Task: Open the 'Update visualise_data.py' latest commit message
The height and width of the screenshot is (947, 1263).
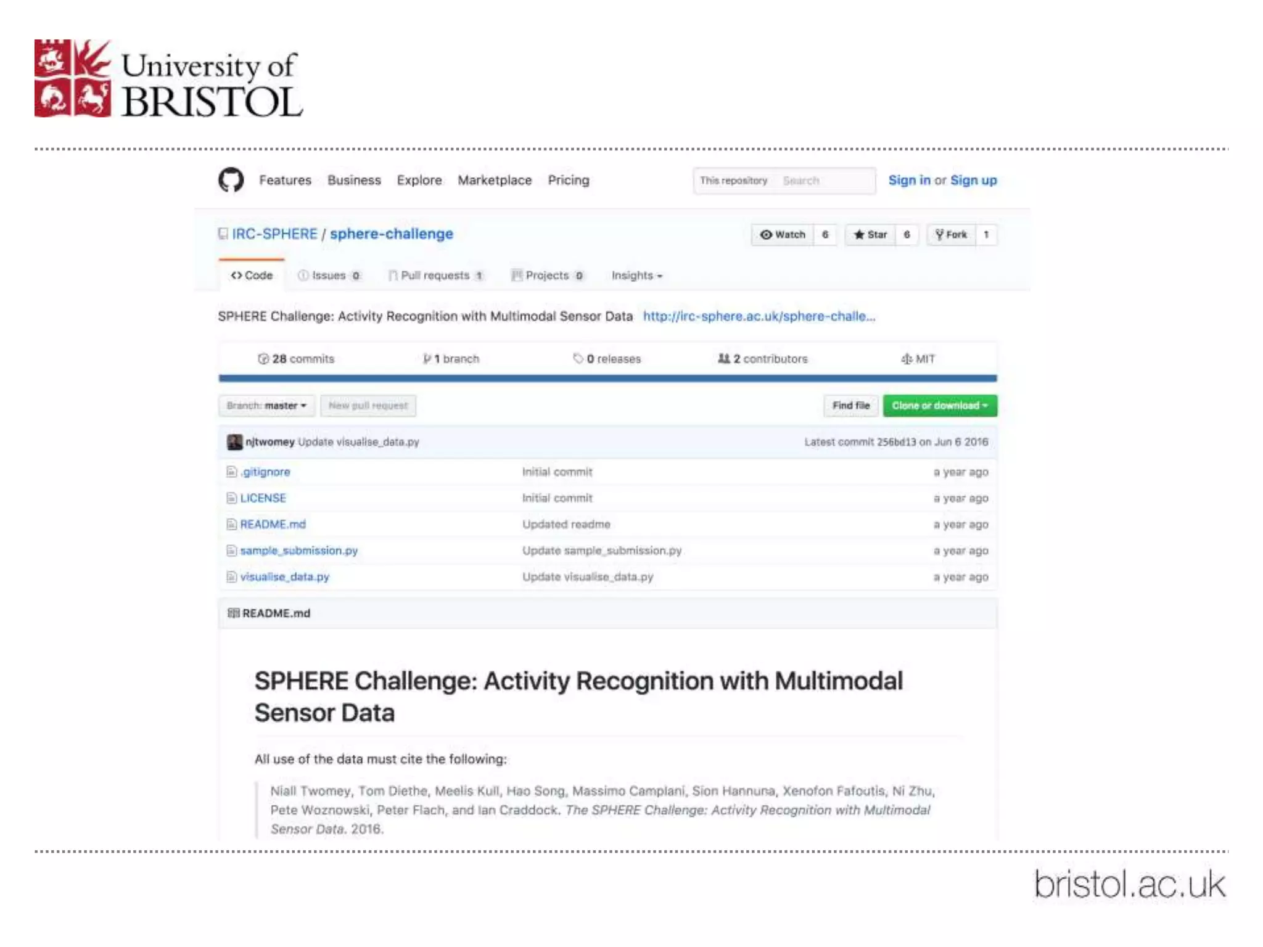Action: (x=359, y=442)
